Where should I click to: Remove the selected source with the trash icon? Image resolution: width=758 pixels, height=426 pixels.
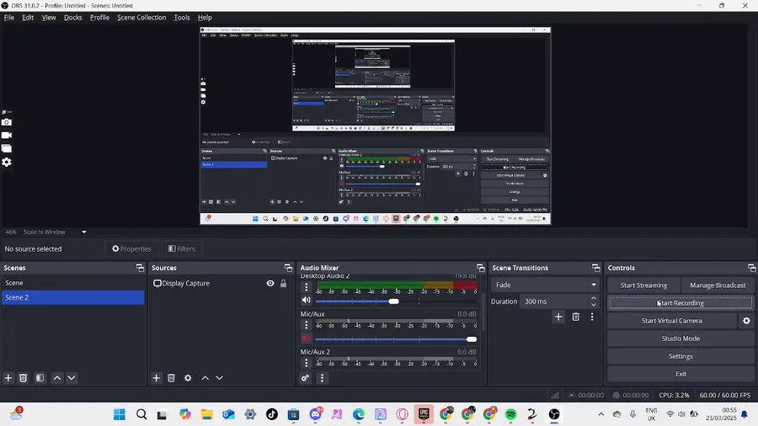tap(171, 378)
